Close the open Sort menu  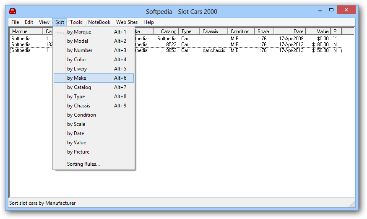tap(60, 22)
